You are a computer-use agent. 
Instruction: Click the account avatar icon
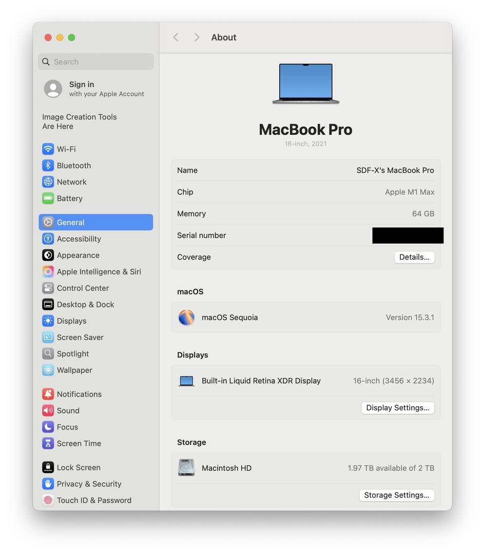click(x=53, y=89)
